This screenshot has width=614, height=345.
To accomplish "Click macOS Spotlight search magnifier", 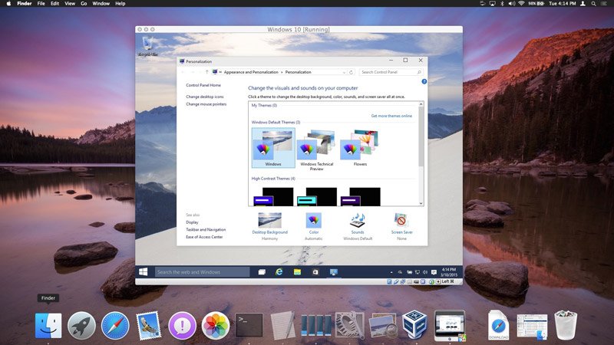I will [593, 4].
